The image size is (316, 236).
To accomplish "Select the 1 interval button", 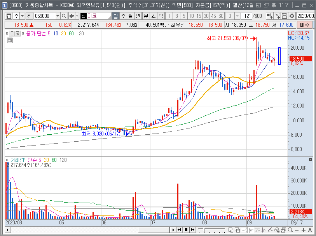I will 169,16.
